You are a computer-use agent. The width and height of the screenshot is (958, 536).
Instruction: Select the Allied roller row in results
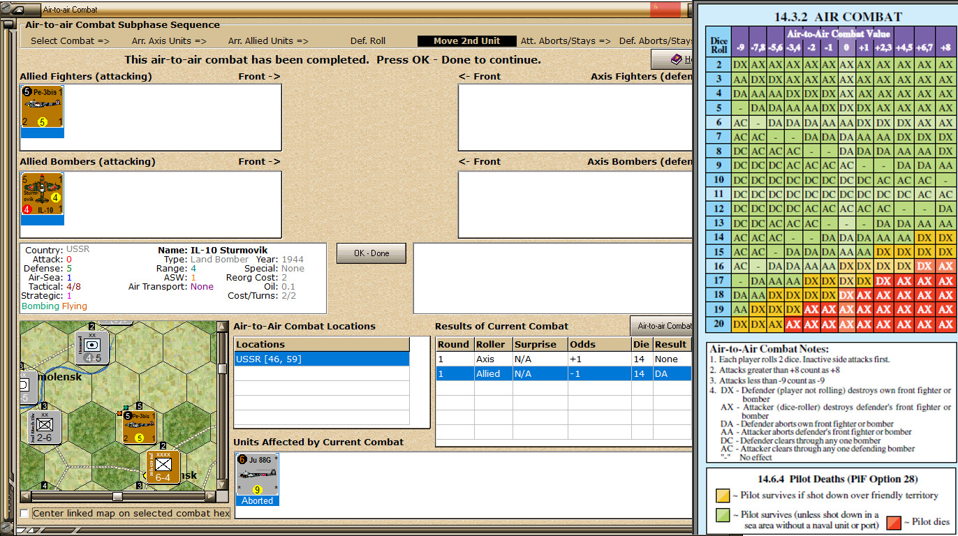tap(563, 373)
